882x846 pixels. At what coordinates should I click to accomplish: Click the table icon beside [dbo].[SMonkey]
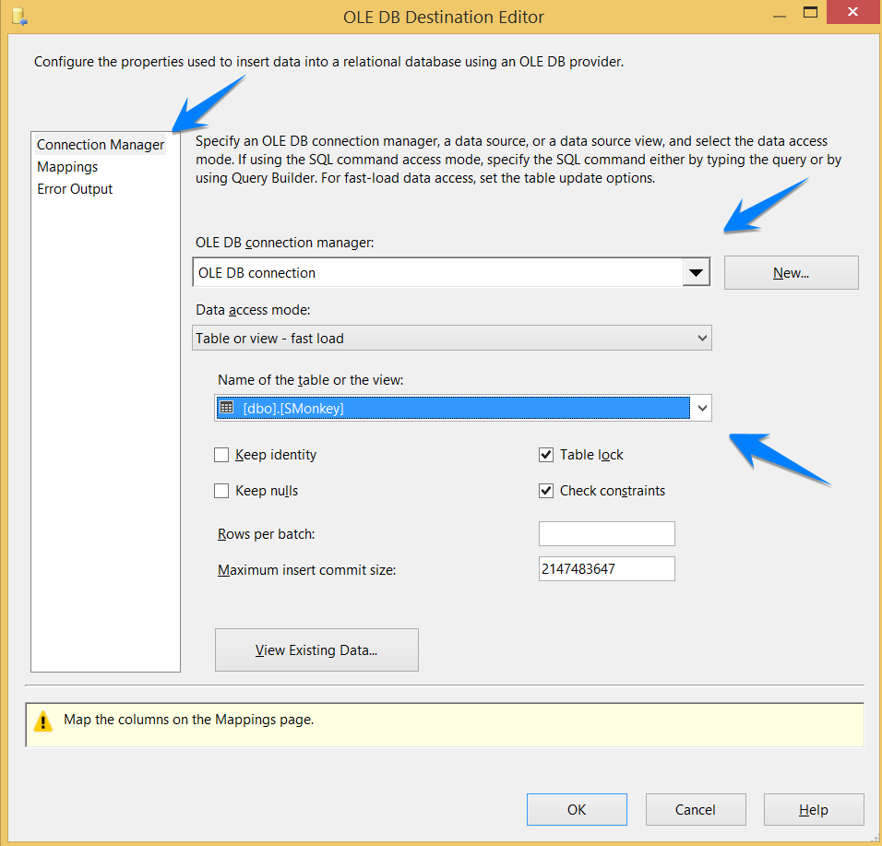coord(227,407)
